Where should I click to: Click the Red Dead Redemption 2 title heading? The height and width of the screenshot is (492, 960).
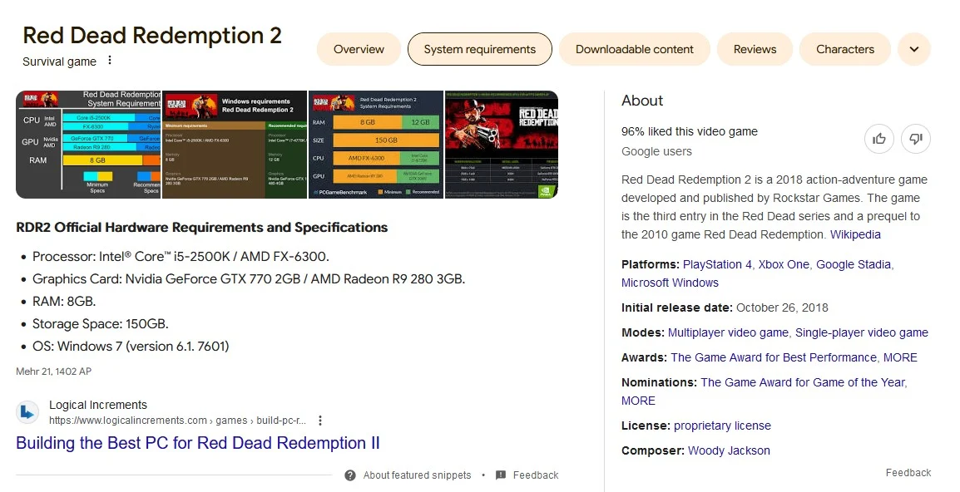coord(152,36)
